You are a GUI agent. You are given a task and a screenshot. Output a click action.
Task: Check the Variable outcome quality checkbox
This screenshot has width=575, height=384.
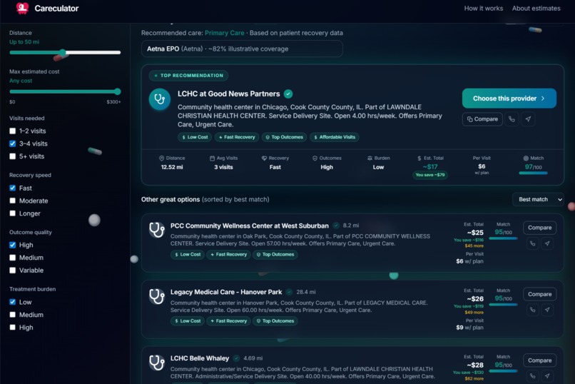tap(12, 271)
